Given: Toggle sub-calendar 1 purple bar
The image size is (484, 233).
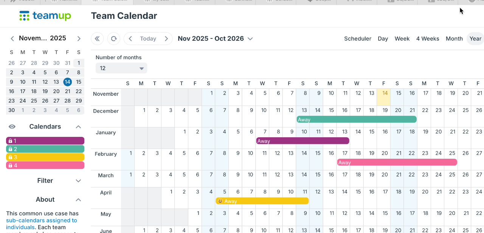Looking at the screenshot, I should [x=45, y=141].
